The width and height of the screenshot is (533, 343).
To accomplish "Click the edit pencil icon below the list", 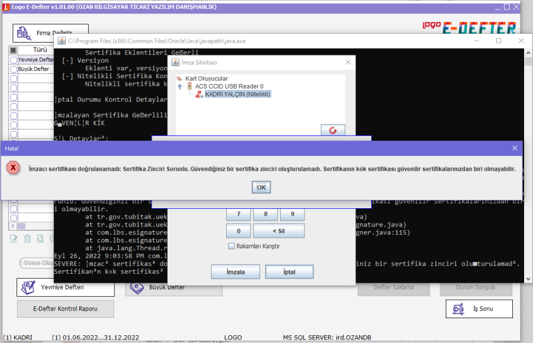I will tap(14, 238).
